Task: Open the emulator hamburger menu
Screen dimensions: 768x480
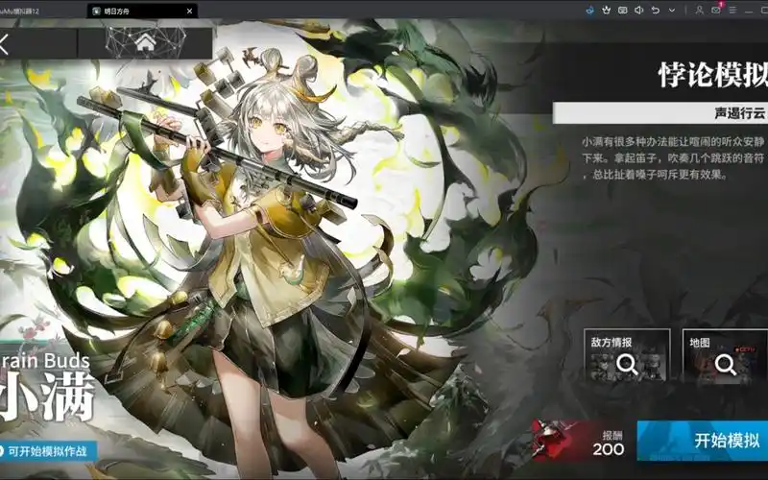Action: pos(732,10)
